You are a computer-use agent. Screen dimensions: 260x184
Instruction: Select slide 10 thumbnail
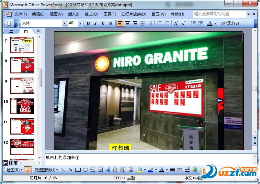point(22,106)
